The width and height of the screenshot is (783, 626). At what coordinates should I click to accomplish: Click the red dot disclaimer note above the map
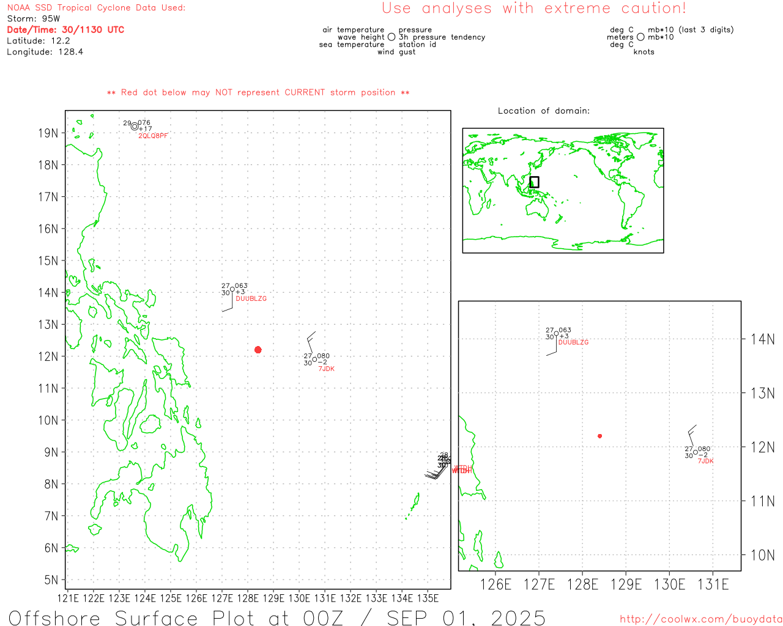[x=258, y=92]
